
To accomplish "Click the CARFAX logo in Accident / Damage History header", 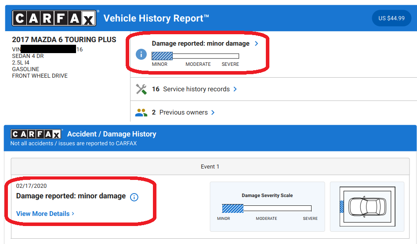I will click(x=36, y=134).
